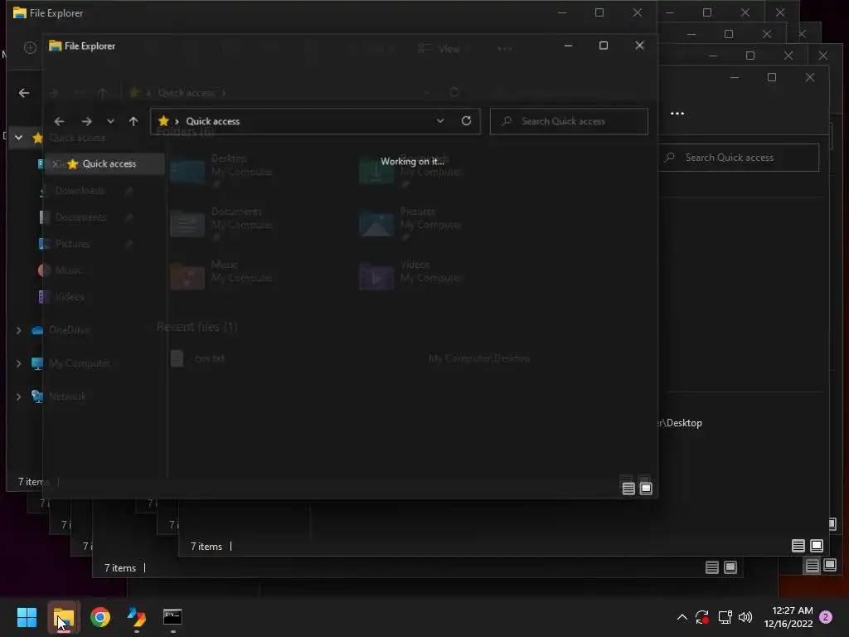Click the Quick access address bar in front window
Screen dimensions: 849x637
(315, 121)
